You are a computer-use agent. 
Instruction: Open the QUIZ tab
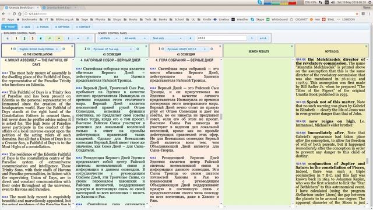[x=26, y=27]
